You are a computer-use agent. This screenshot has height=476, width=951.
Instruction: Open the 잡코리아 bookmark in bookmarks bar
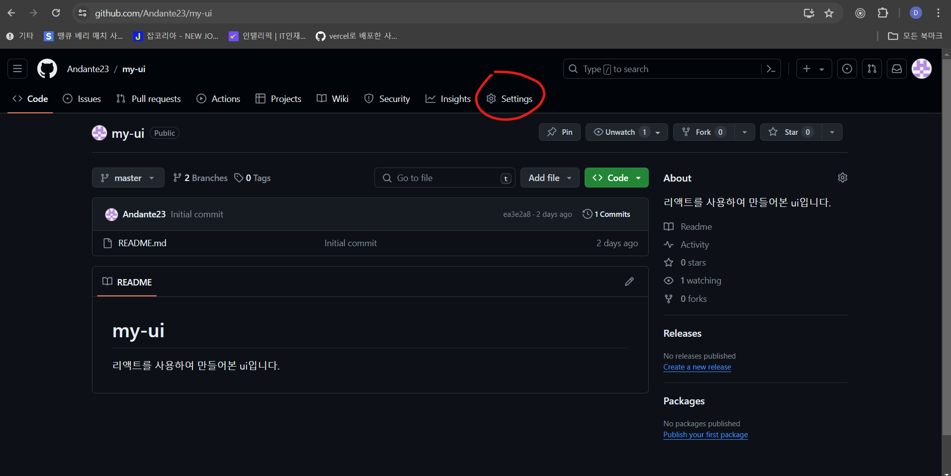(x=176, y=36)
